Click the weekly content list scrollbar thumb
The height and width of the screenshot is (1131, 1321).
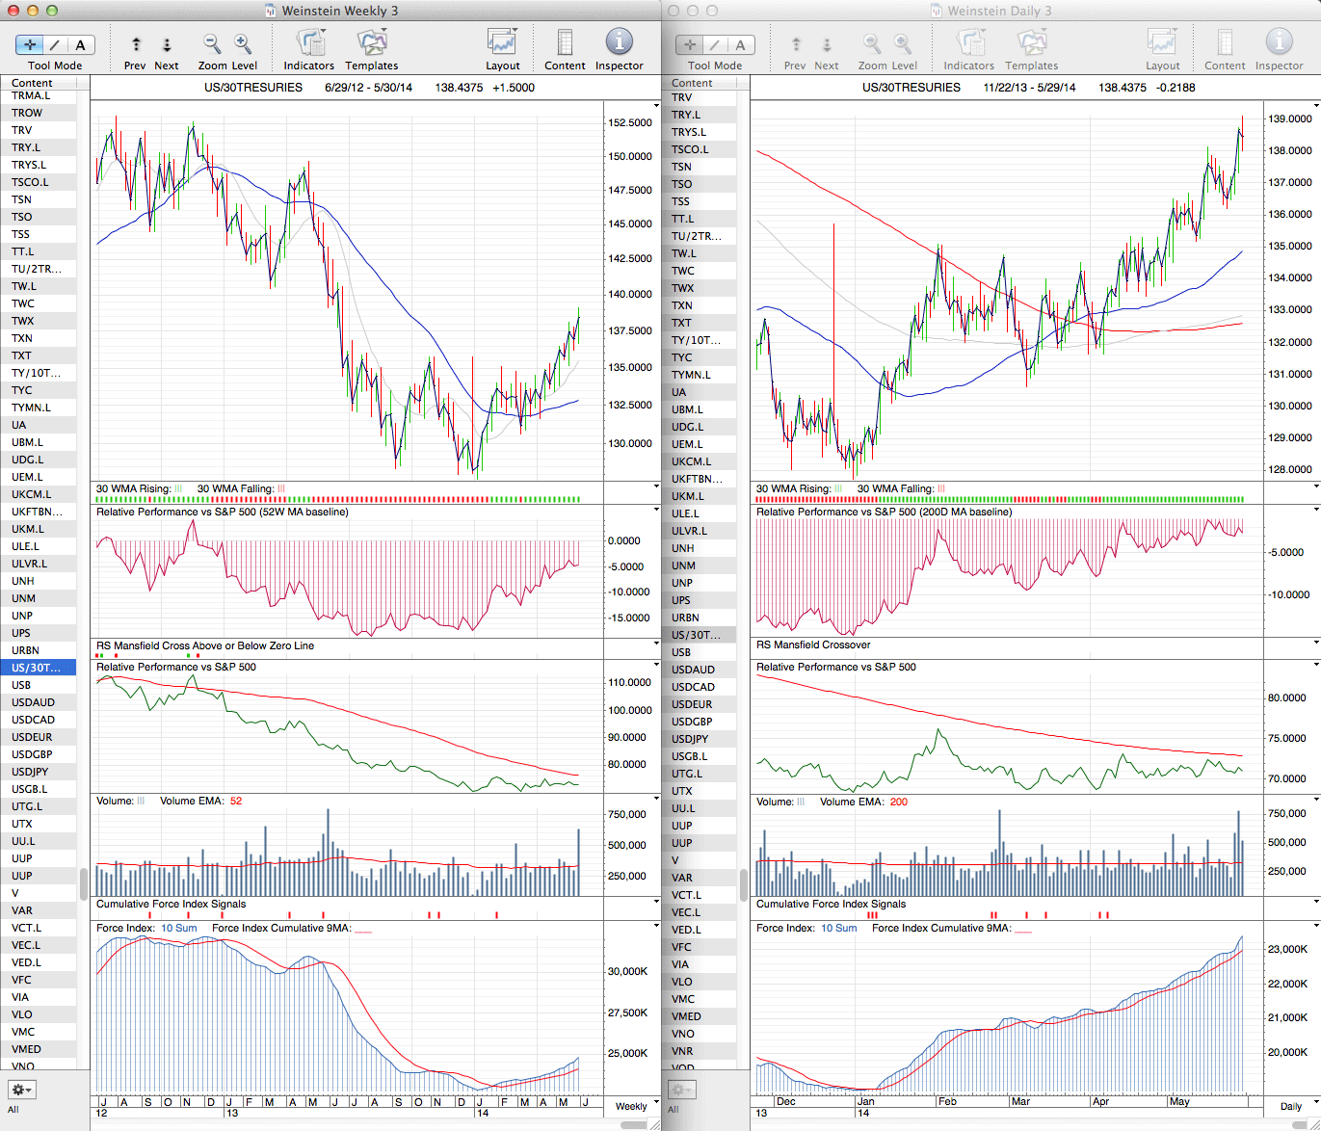84,883
